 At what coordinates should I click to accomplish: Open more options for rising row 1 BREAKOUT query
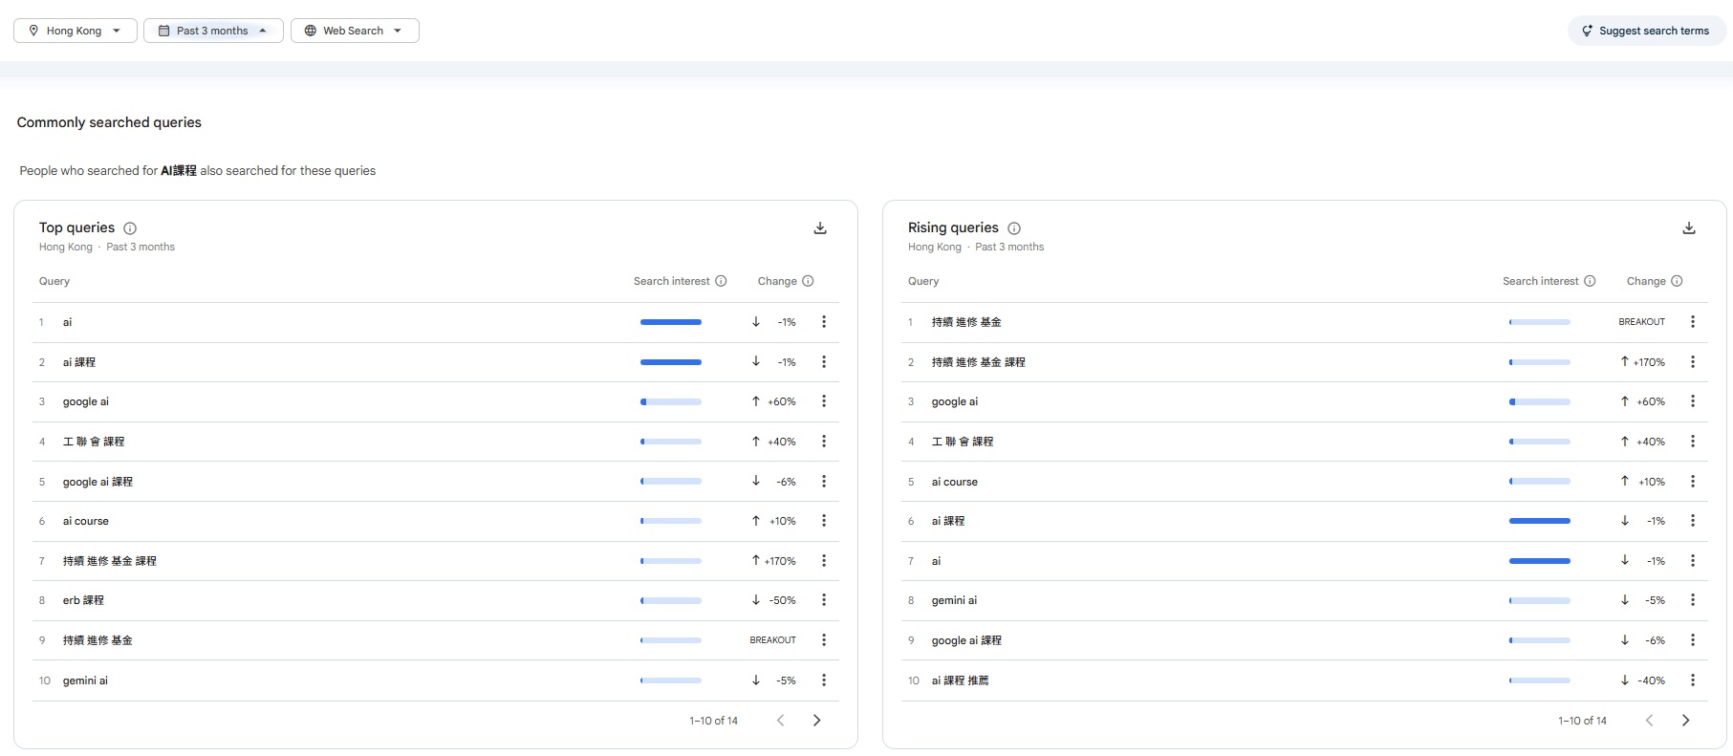click(x=1693, y=322)
